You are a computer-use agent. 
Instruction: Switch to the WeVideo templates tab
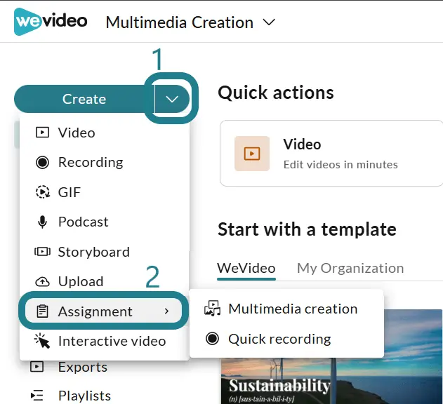(246, 269)
